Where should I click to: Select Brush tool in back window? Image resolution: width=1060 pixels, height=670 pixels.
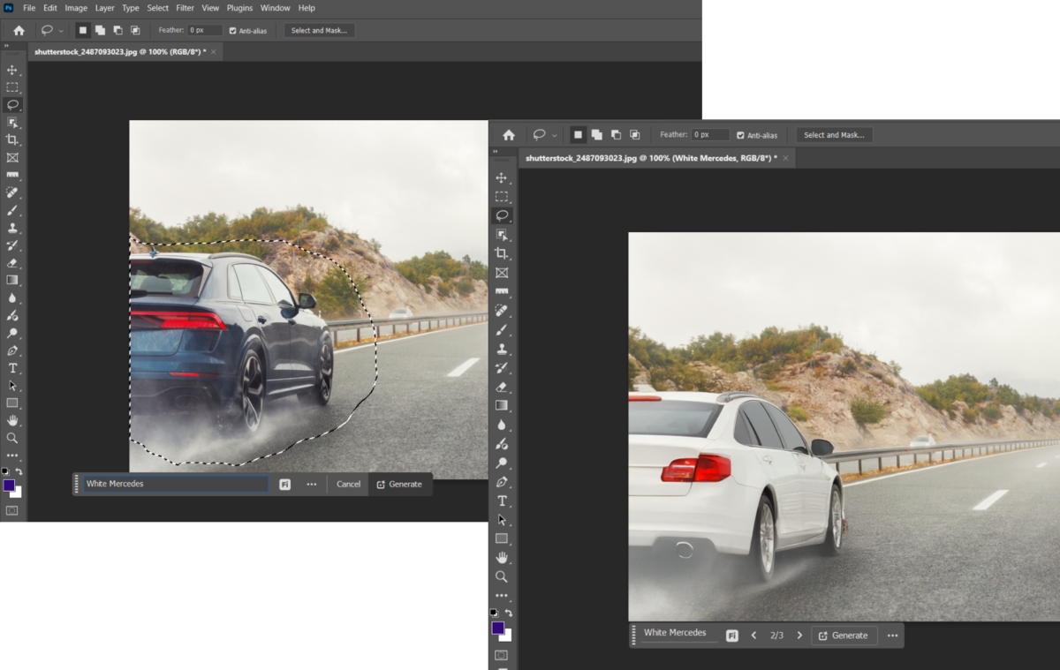[x=12, y=210]
